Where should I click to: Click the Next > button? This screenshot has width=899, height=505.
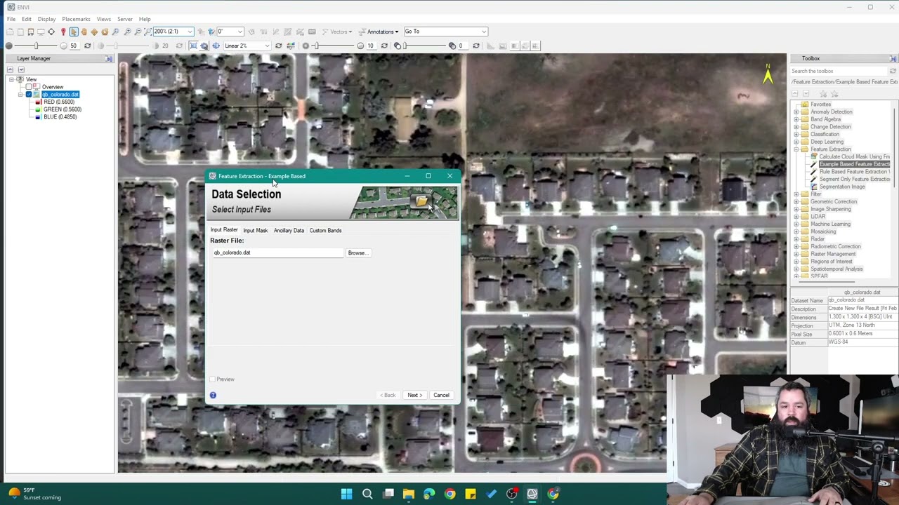coord(414,395)
